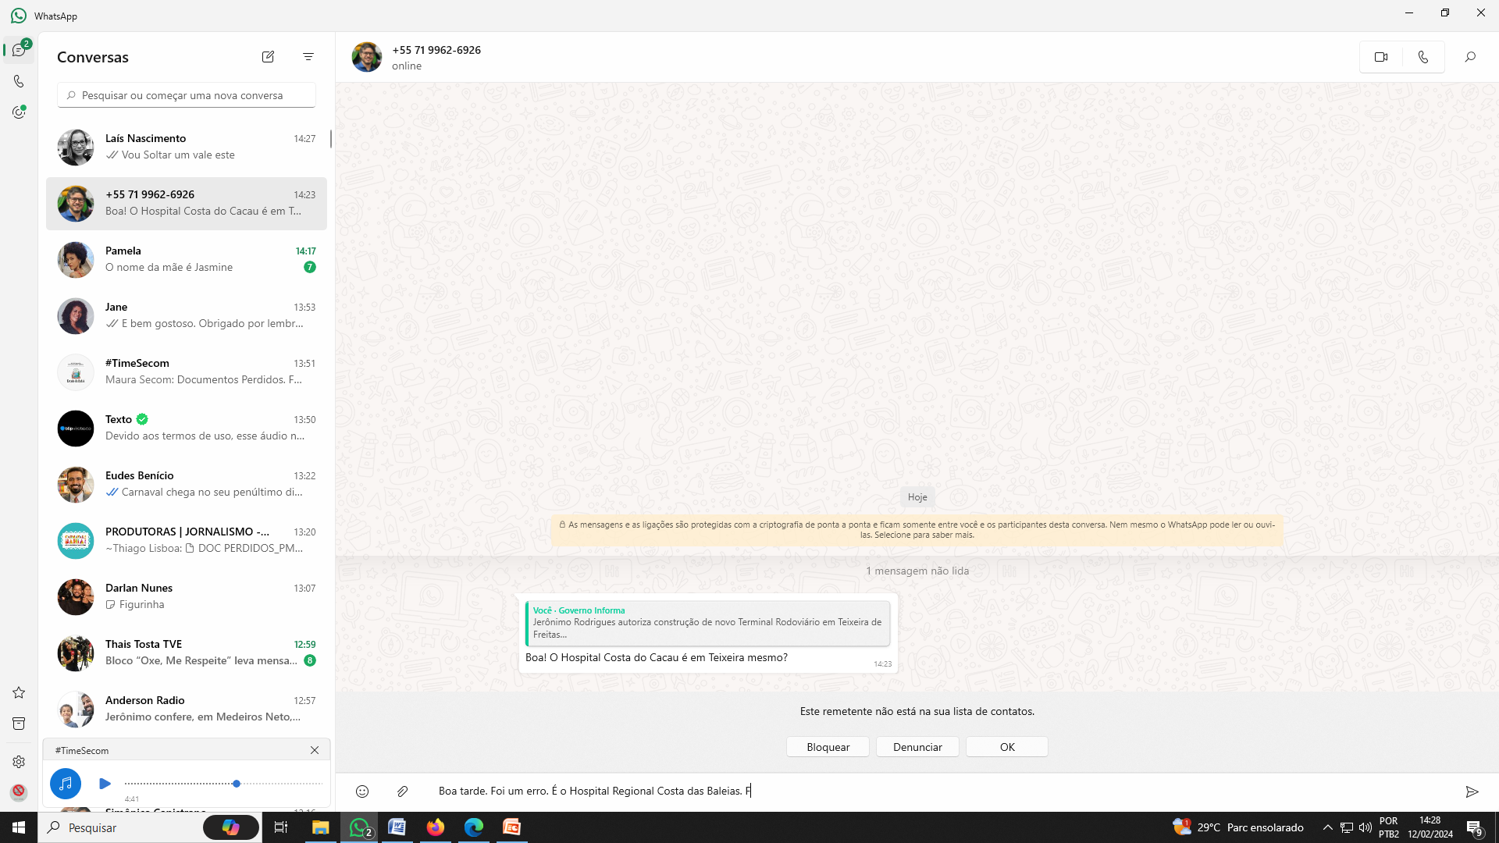Play the #TimeSecom audio message

105,783
